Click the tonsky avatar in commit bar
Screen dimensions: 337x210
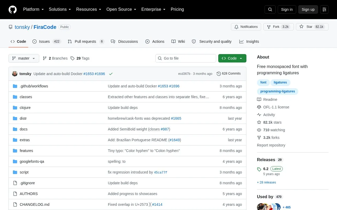click(x=15, y=74)
